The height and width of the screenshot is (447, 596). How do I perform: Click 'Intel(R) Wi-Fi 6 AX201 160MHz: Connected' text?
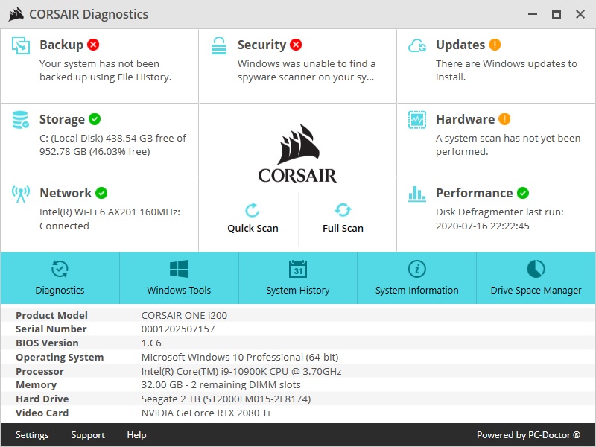point(110,219)
